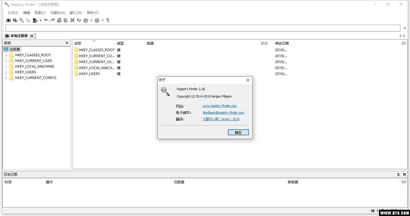Click the Refresh toolbar icon

(79, 20)
